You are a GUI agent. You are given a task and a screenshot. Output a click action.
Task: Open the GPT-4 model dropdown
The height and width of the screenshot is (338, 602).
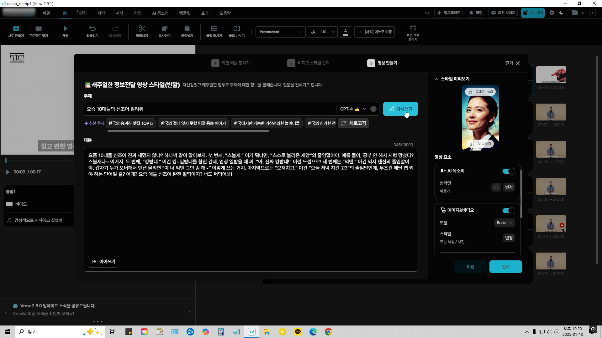click(x=353, y=109)
